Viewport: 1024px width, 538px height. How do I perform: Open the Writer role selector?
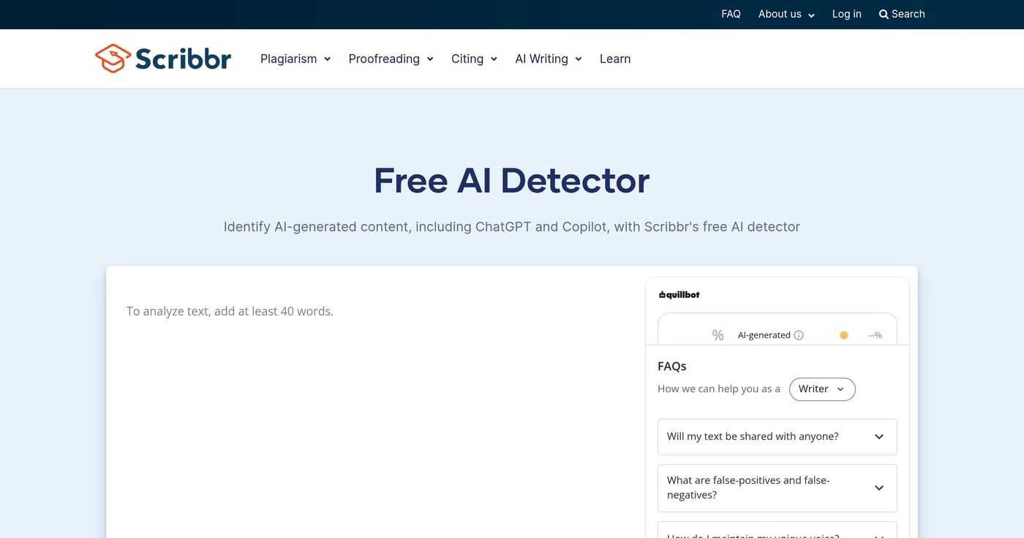[x=822, y=389]
